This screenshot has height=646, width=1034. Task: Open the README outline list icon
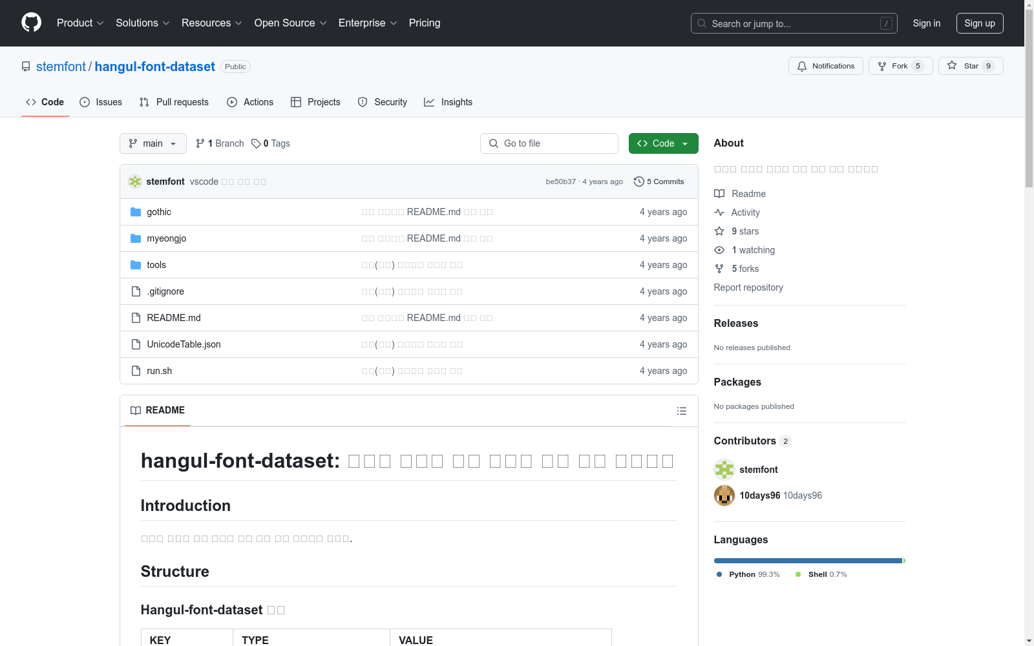coord(681,411)
